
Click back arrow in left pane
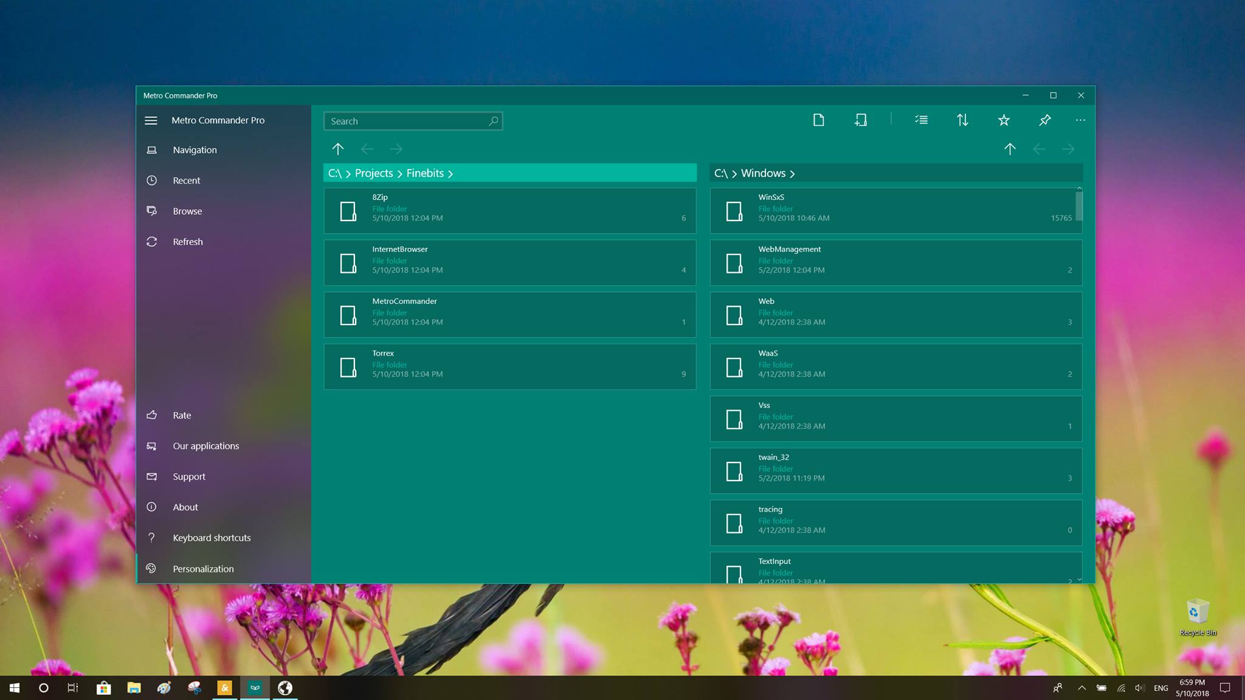click(367, 149)
